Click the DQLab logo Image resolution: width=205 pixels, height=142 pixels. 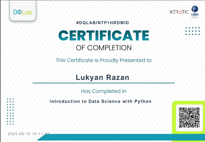22,12
